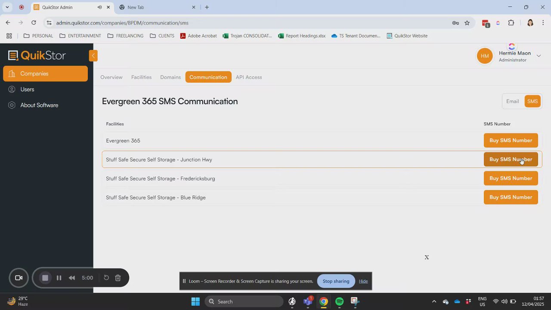Open the saved passwords key icon
This screenshot has width=551, height=310.
455,23
